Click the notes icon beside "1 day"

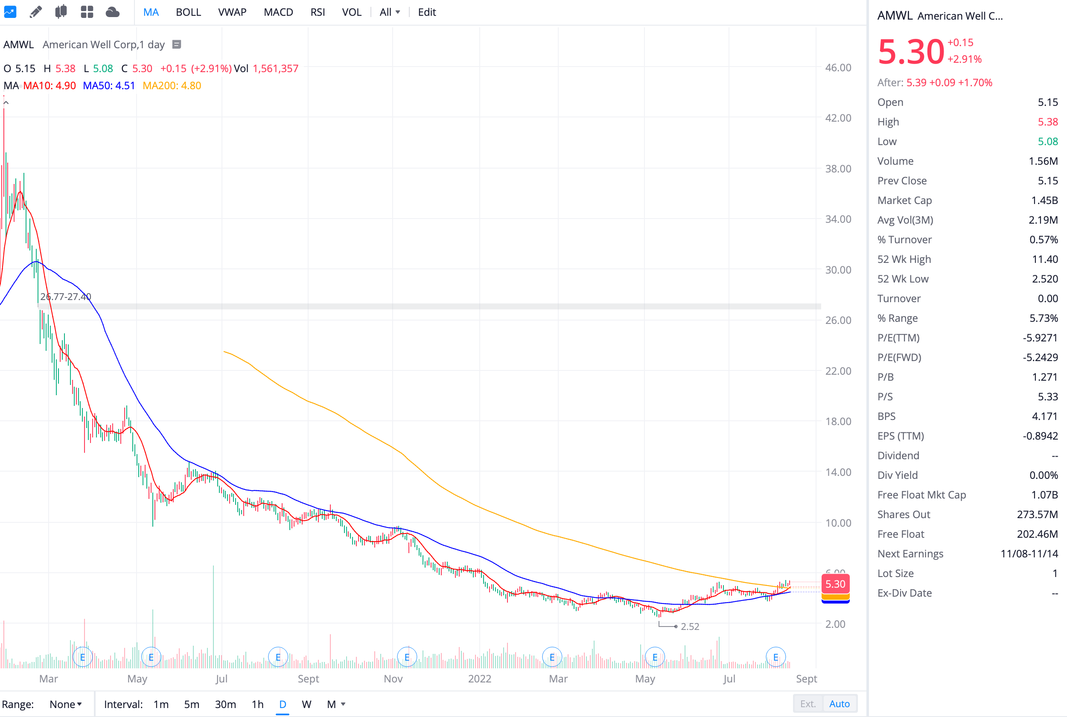(176, 44)
